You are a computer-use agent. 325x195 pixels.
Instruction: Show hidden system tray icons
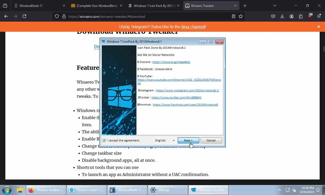(x=280, y=190)
